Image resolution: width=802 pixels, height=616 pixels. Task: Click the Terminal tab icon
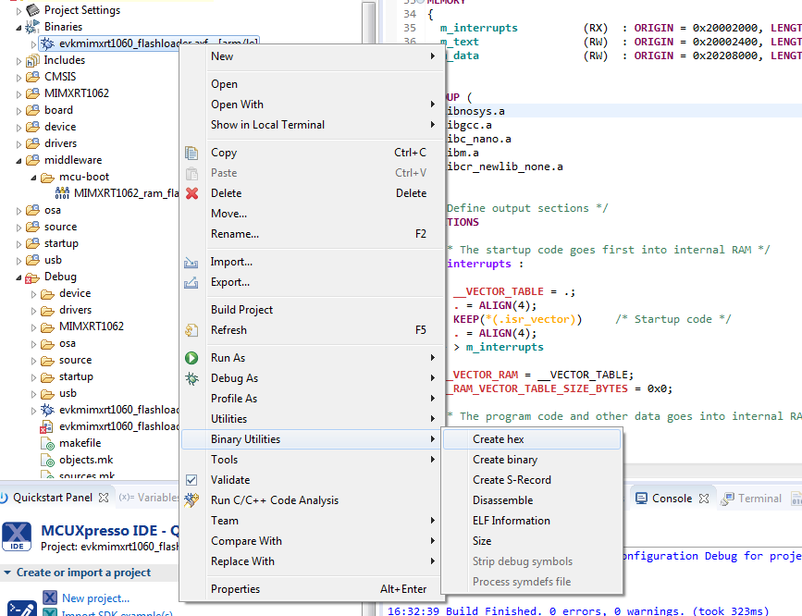[727, 499]
